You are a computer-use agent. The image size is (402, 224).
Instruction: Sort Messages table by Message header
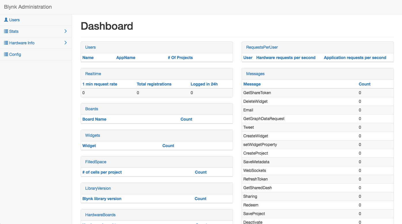point(252,84)
